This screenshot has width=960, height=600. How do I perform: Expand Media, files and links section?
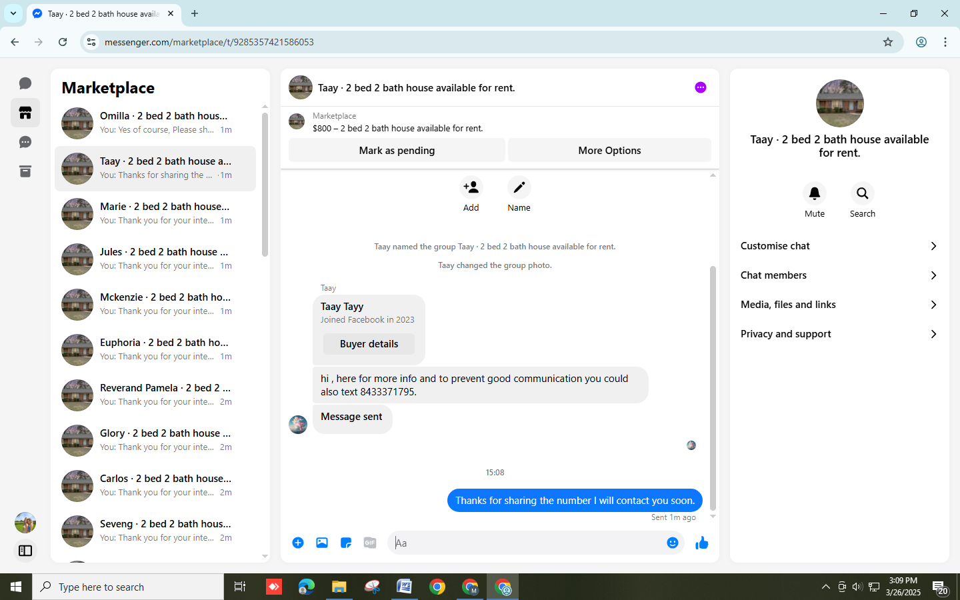(x=839, y=305)
